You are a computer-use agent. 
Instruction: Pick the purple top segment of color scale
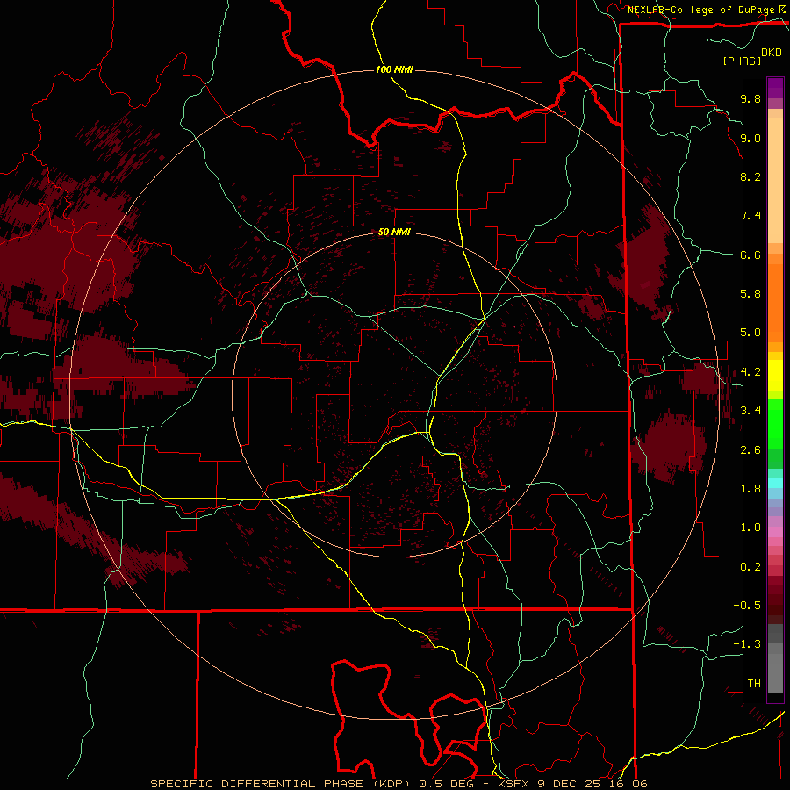775,88
